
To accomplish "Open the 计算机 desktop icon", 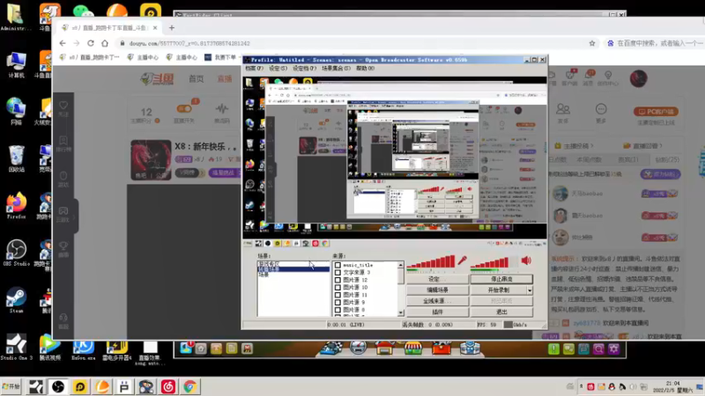I will pos(16,64).
